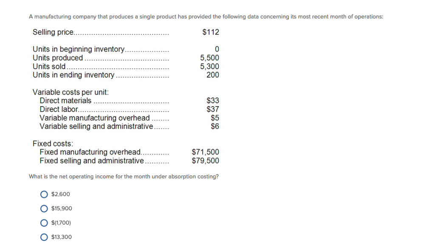Select the $13,300 answer option
Image resolution: width=435 pixels, height=251 pixels.
44,237
